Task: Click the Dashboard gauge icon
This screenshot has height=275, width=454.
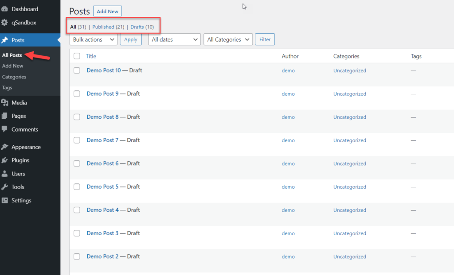Action: click(x=4, y=9)
